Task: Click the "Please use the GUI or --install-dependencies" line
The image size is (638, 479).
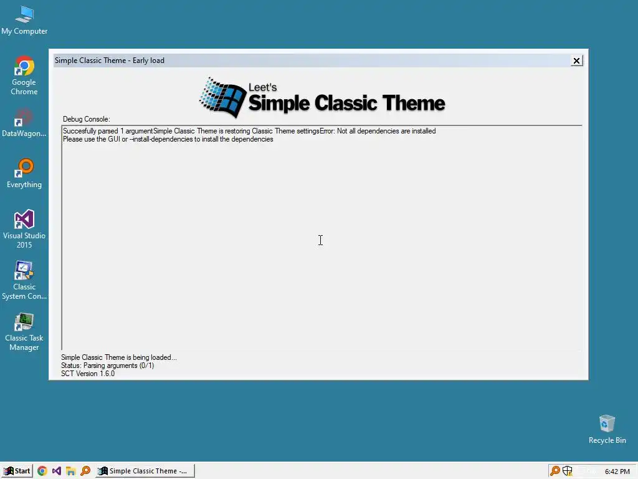Action: [x=168, y=139]
